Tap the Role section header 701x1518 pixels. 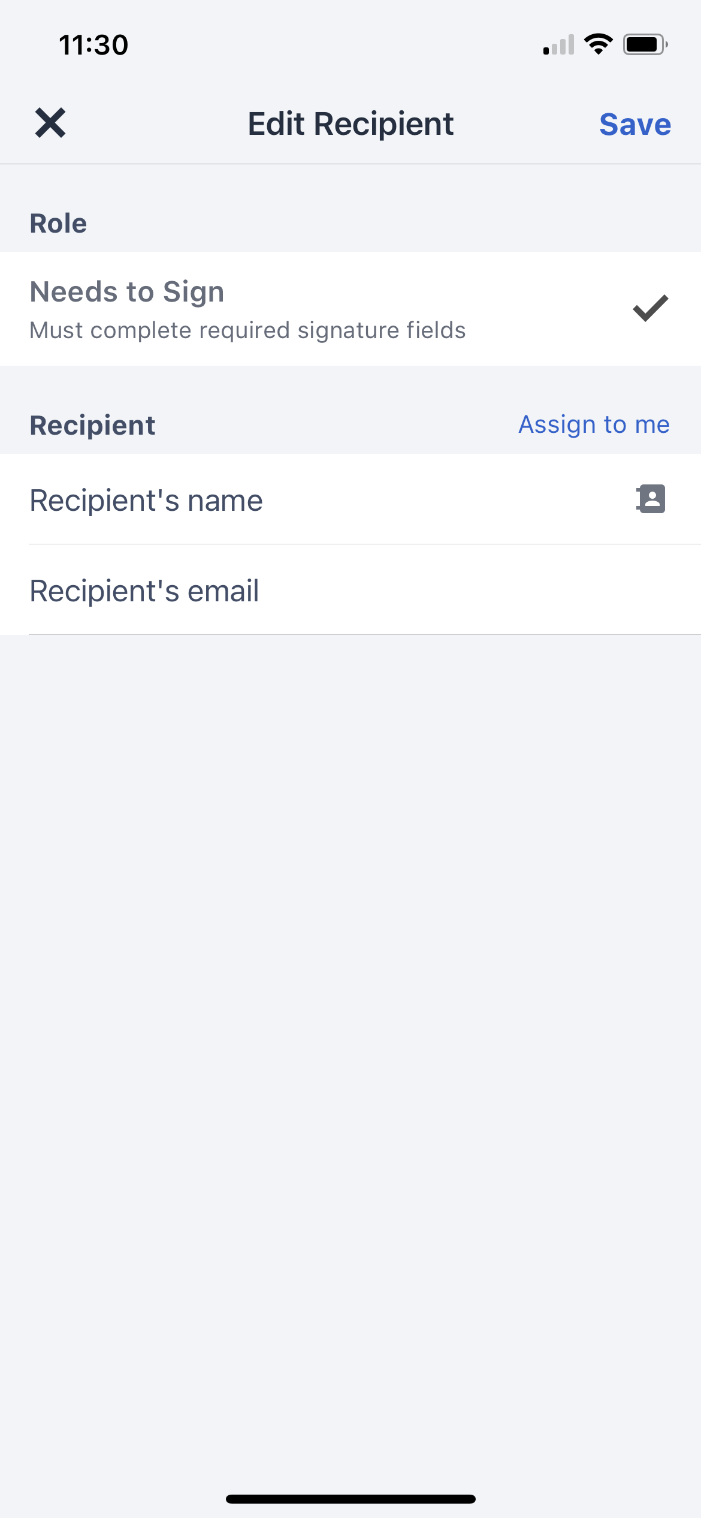click(x=58, y=222)
